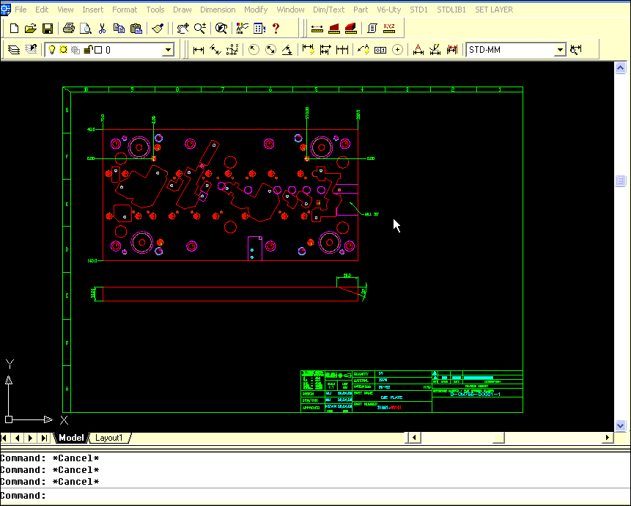Image resolution: width=631 pixels, height=506 pixels.
Task: Select Aligned Dimension tool
Action: pyautogui.click(x=215, y=50)
